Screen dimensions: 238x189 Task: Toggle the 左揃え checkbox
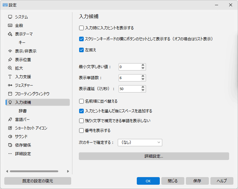coord(81,50)
